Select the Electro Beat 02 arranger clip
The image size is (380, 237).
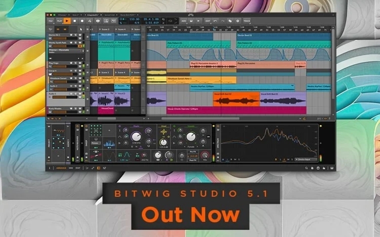(x=284, y=37)
